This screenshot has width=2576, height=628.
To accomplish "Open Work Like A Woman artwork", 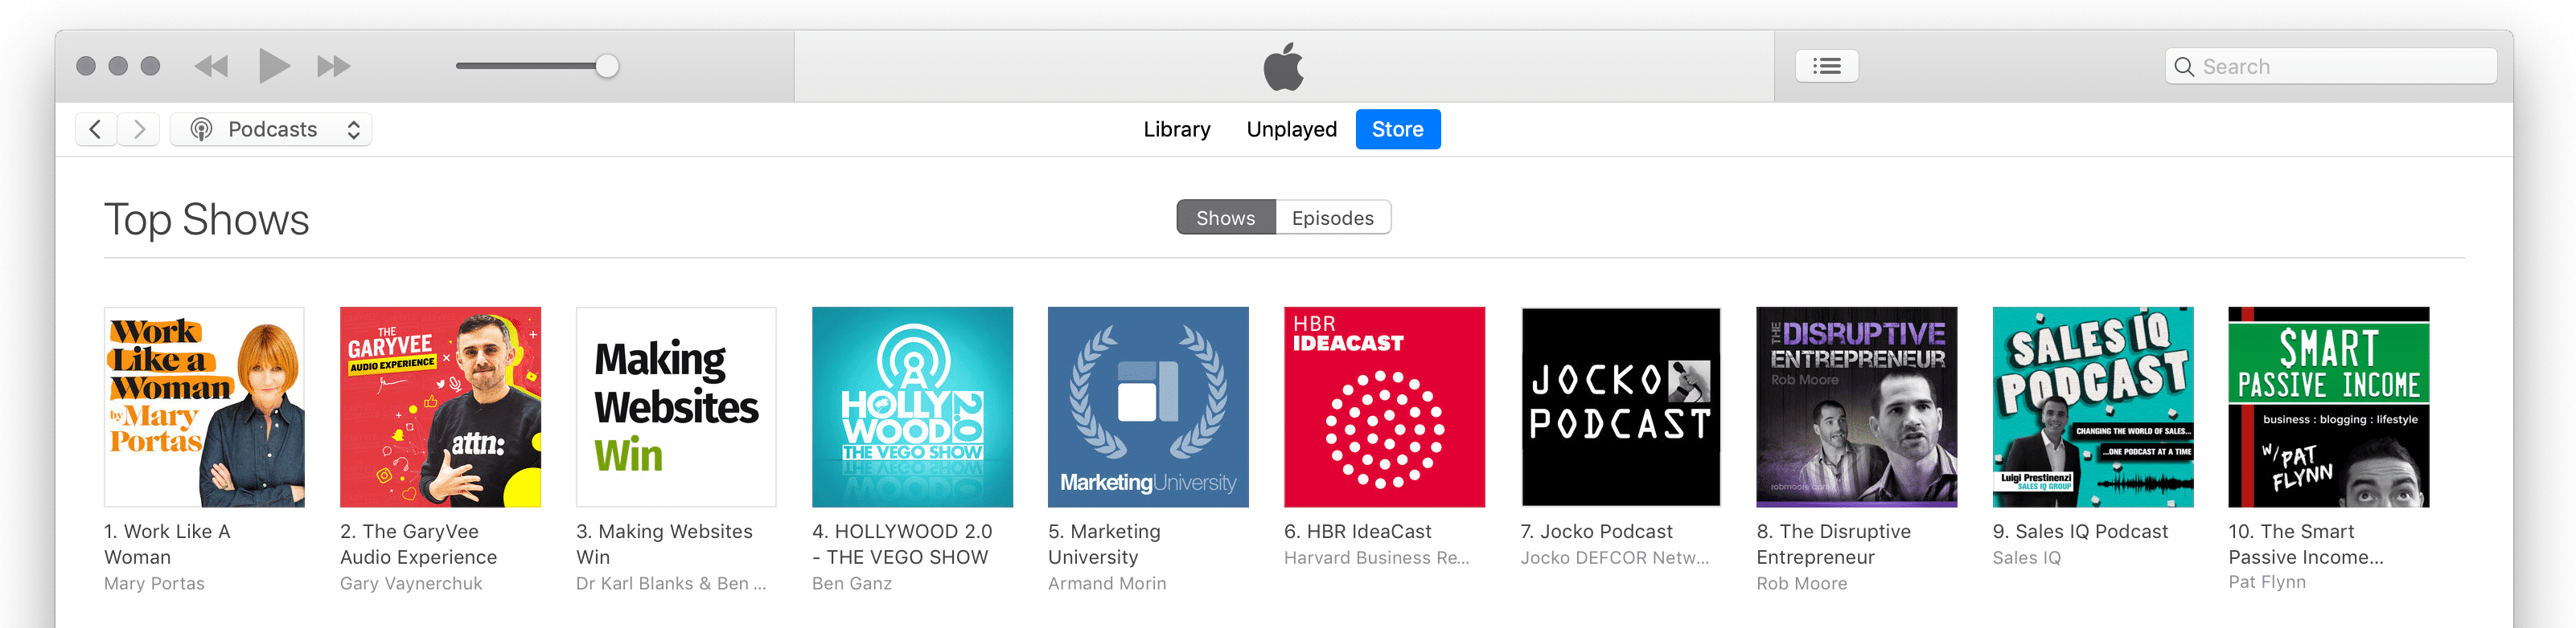I will (x=204, y=406).
